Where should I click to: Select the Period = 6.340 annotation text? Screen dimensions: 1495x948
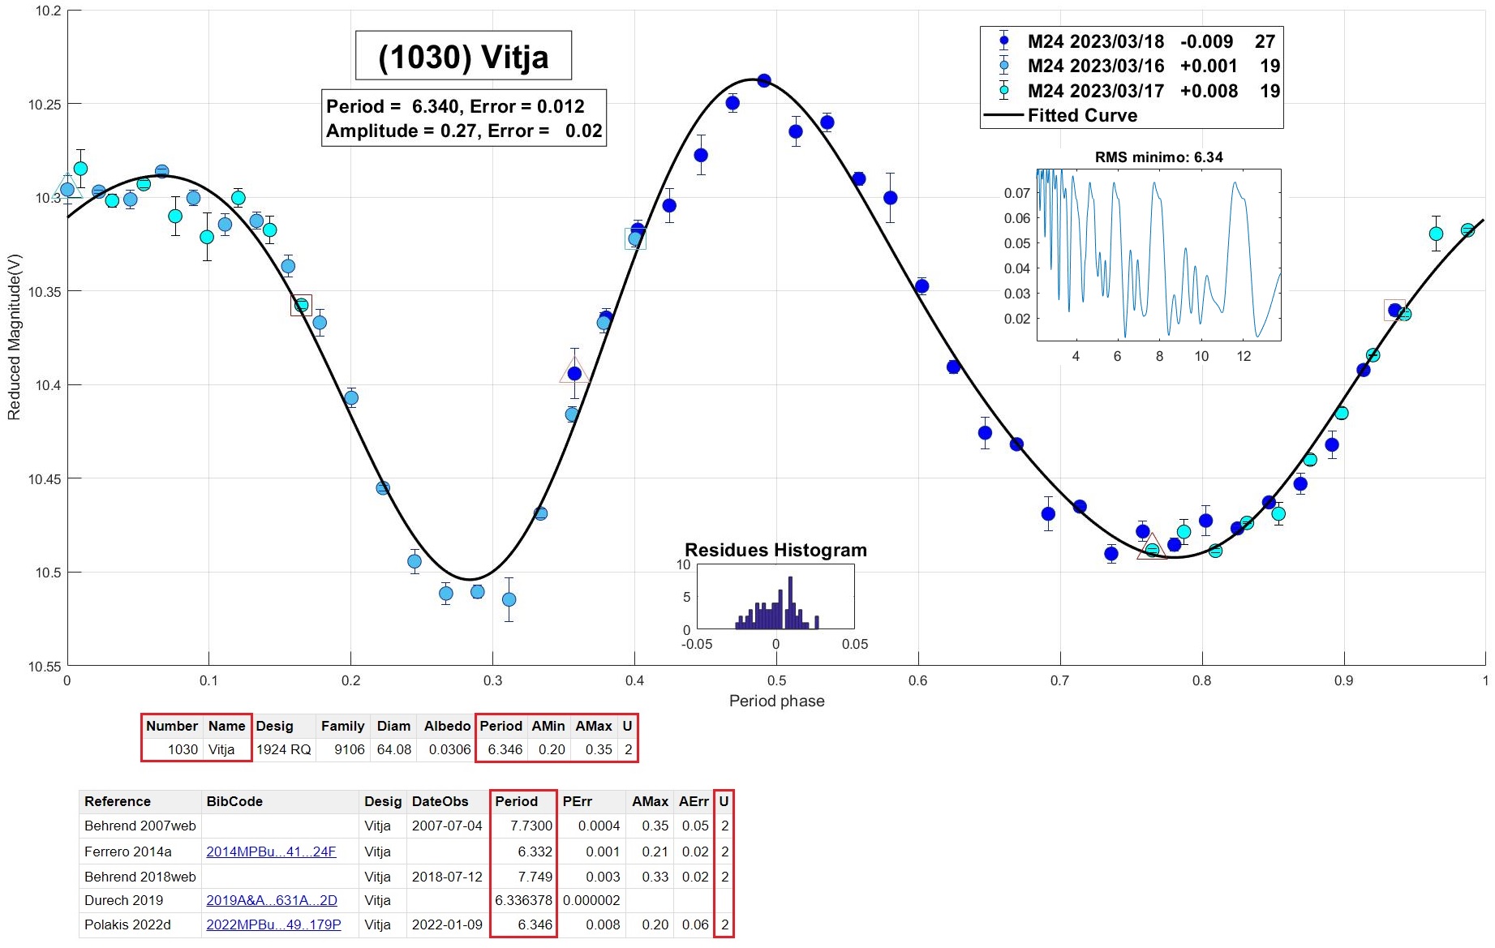(x=455, y=106)
